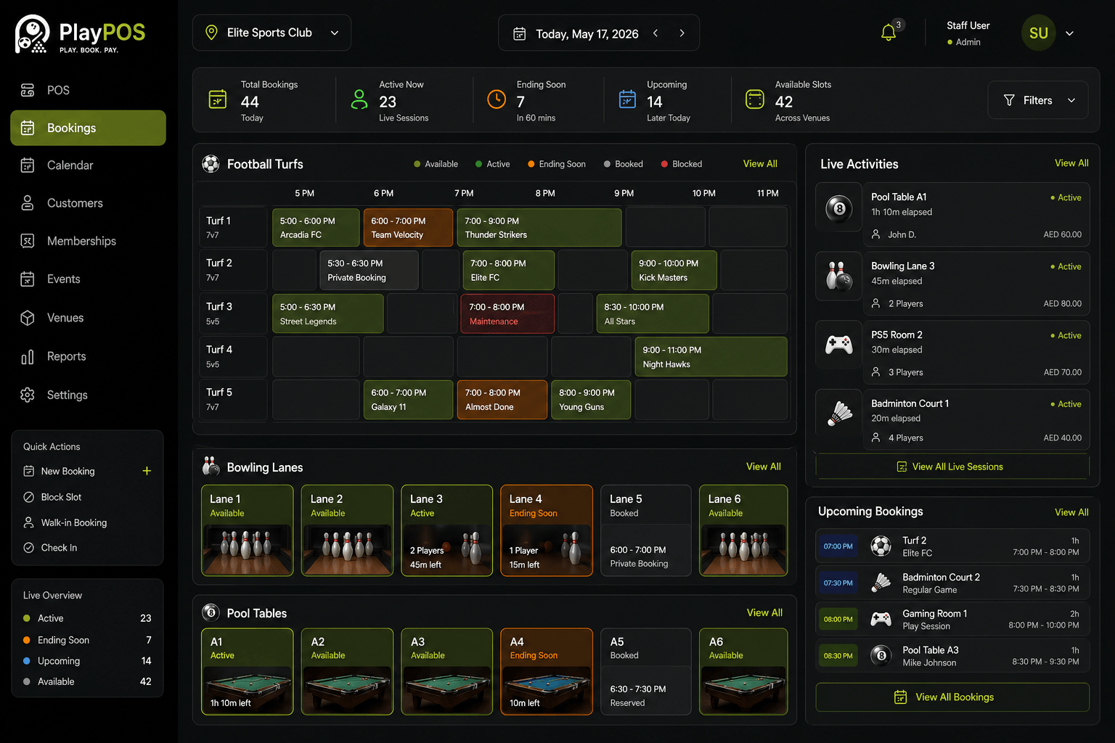Click View All in Bowling Lanes section
The height and width of the screenshot is (743, 1115).
point(763,467)
